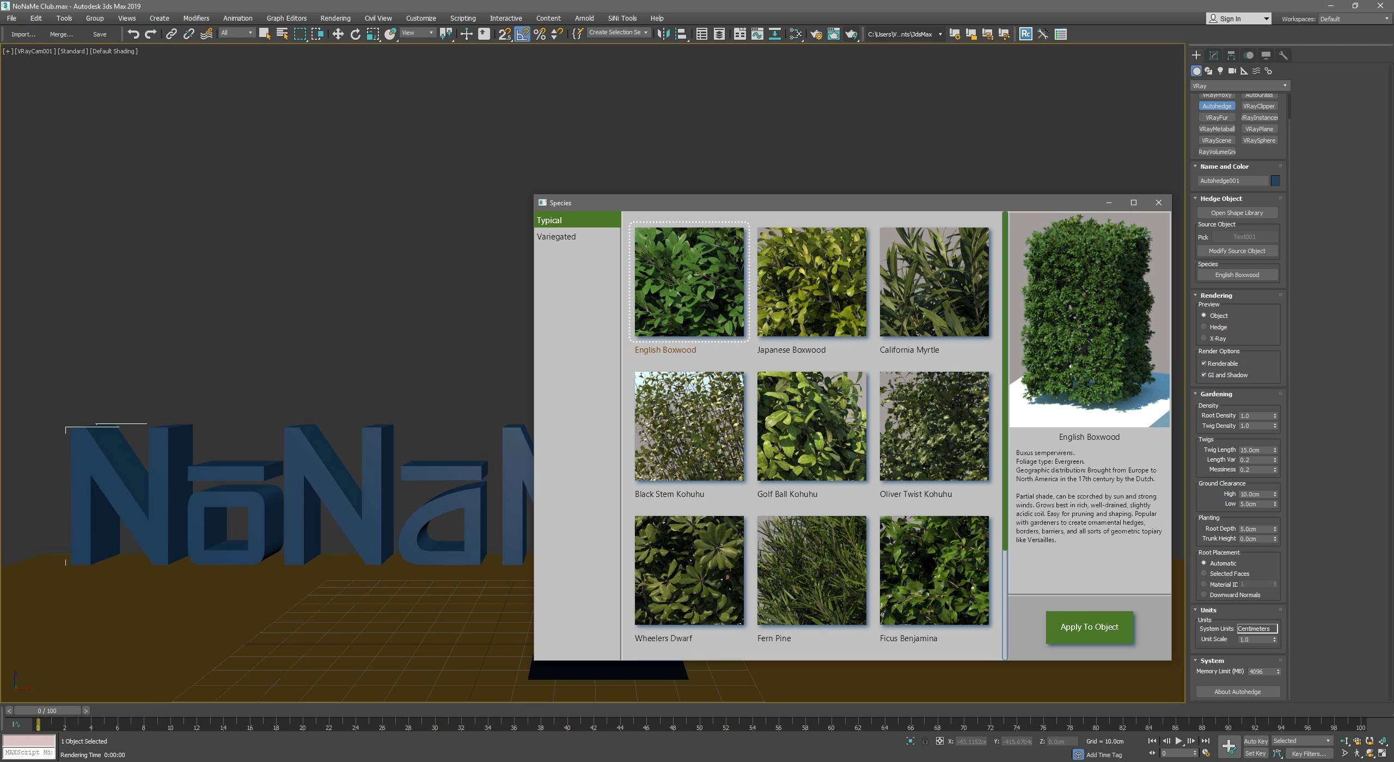The width and height of the screenshot is (1394, 762).
Task: Click the VRayFur object button
Action: 1216,118
